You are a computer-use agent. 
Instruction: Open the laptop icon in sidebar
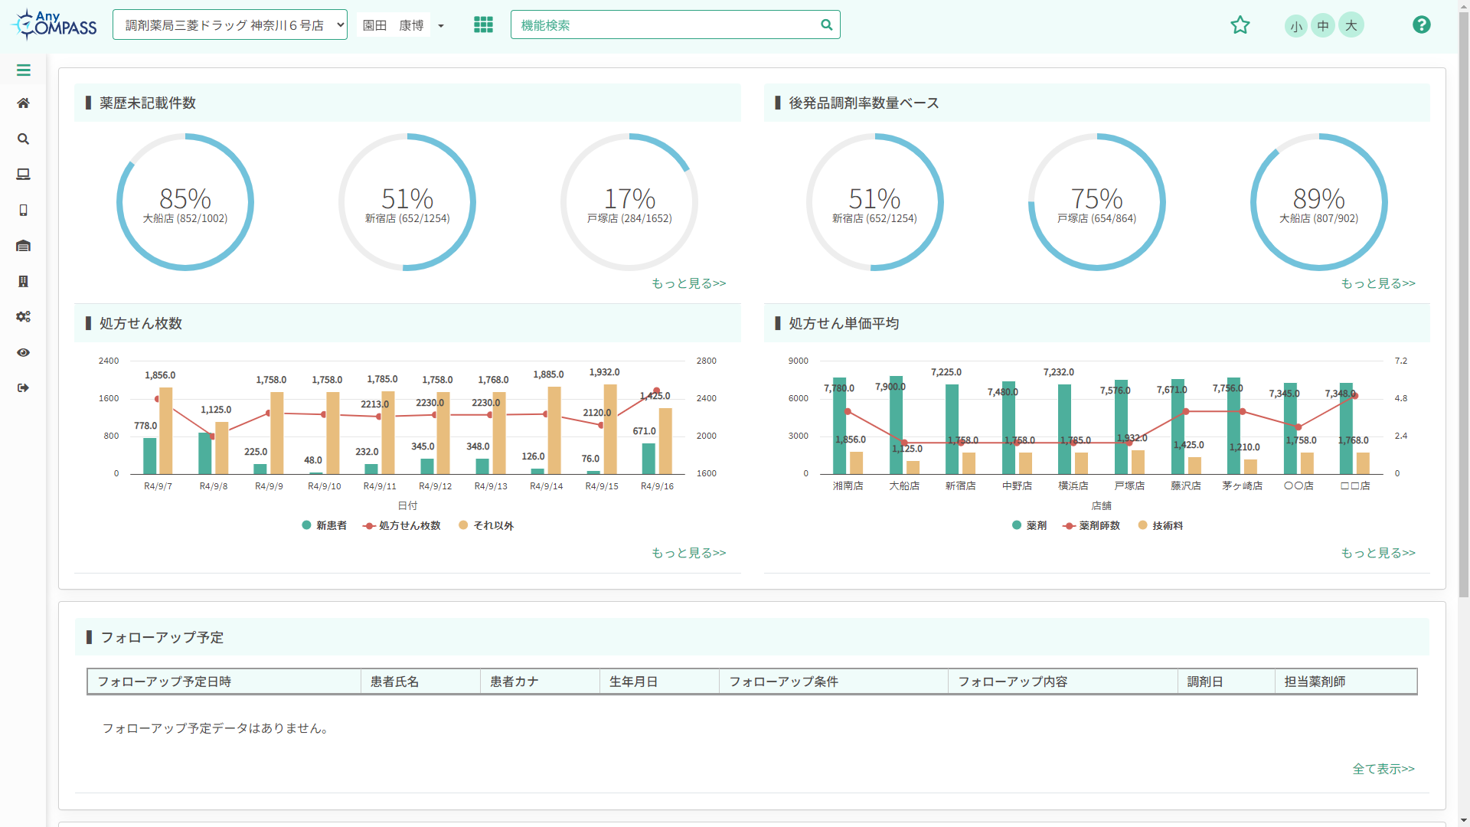(x=24, y=175)
